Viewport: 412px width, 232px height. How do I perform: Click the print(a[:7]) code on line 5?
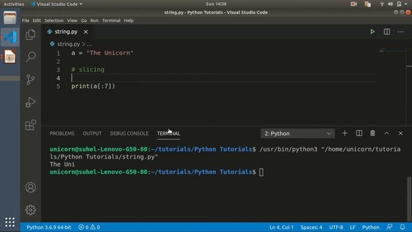tap(93, 86)
